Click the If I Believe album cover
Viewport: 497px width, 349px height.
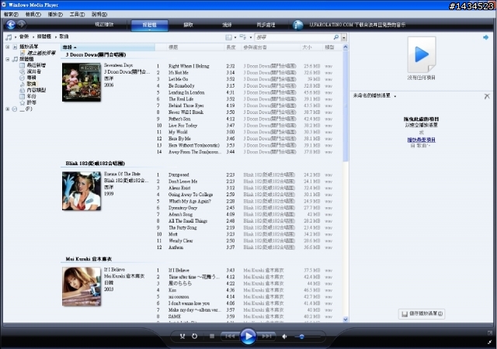pyautogui.click(x=82, y=287)
